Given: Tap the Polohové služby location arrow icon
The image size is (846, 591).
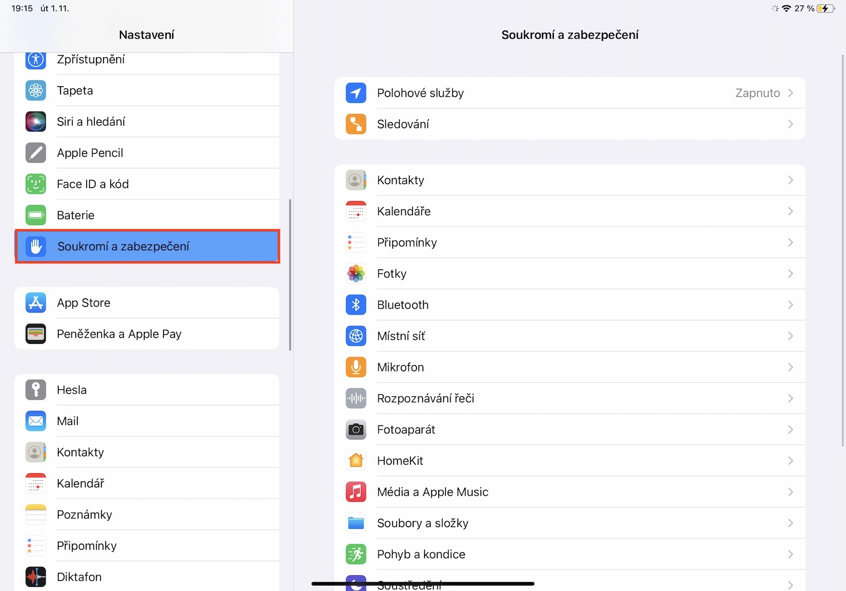Looking at the screenshot, I should click(x=356, y=93).
